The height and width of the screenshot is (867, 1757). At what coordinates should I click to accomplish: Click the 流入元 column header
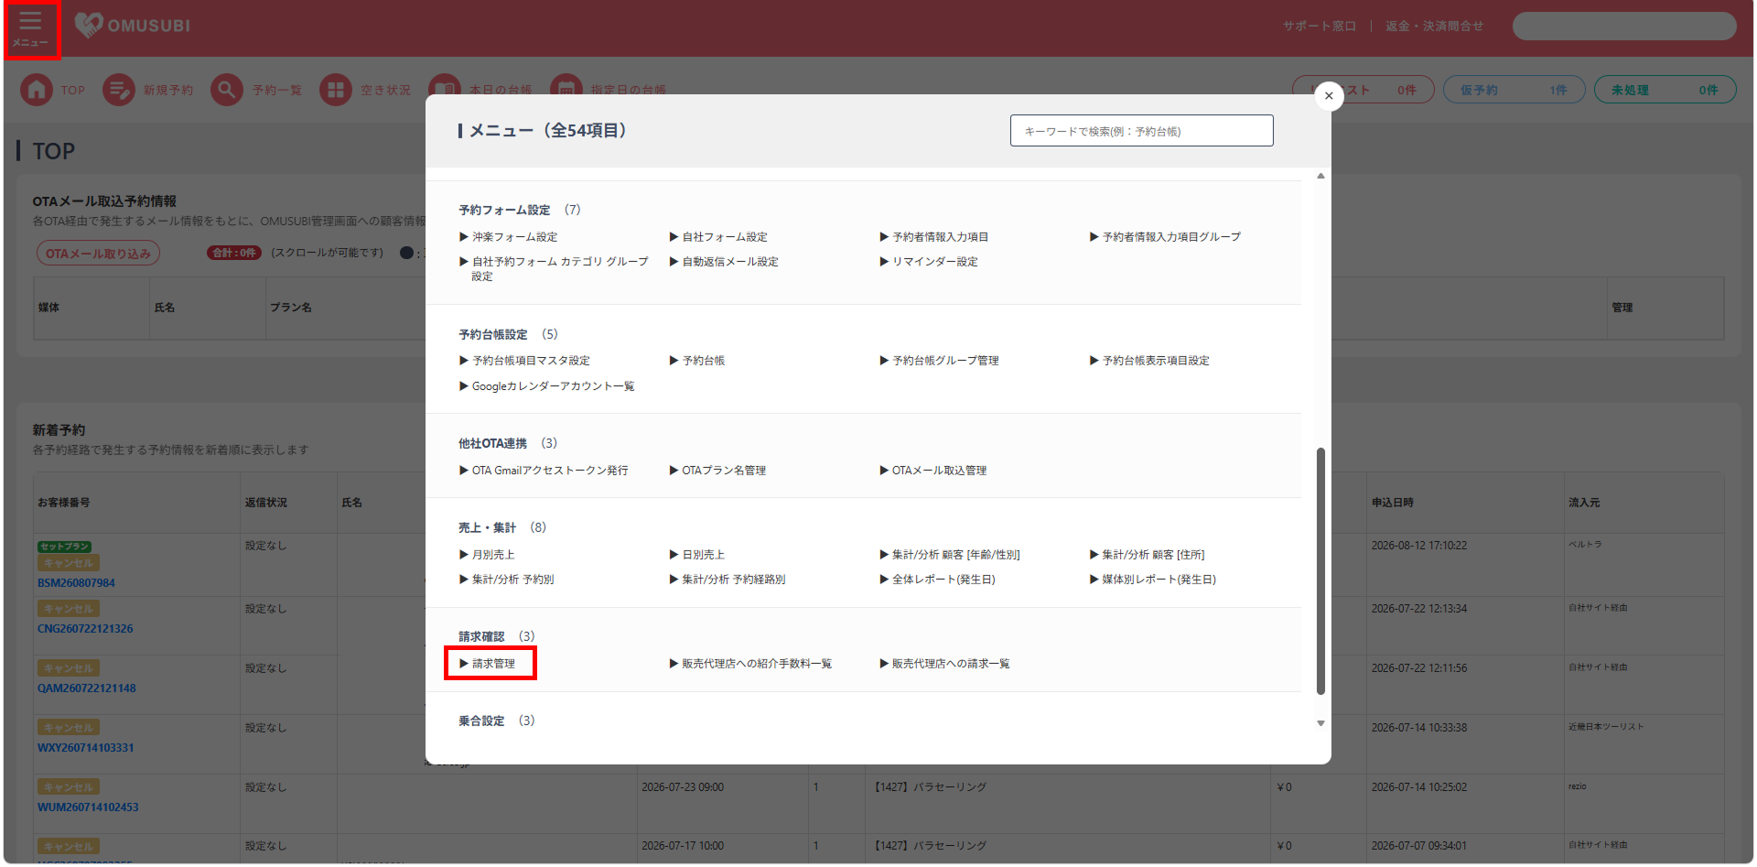point(1584,503)
